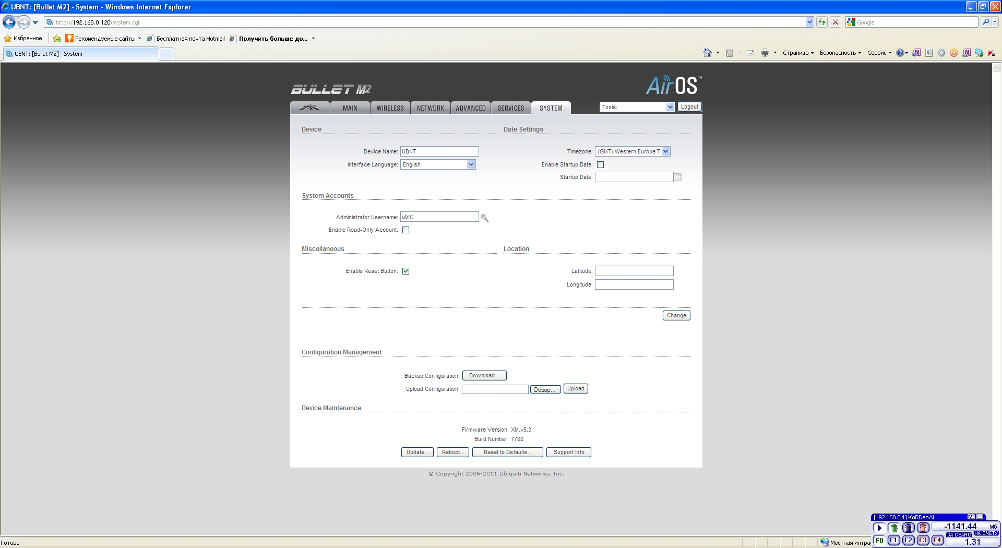
Task: Click the printer toolbar icon
Action: [765, 53]
